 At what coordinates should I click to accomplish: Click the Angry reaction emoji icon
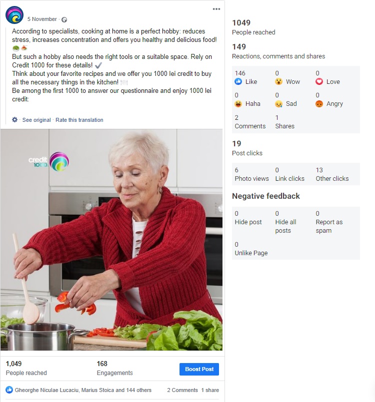(x=319, y=104)
